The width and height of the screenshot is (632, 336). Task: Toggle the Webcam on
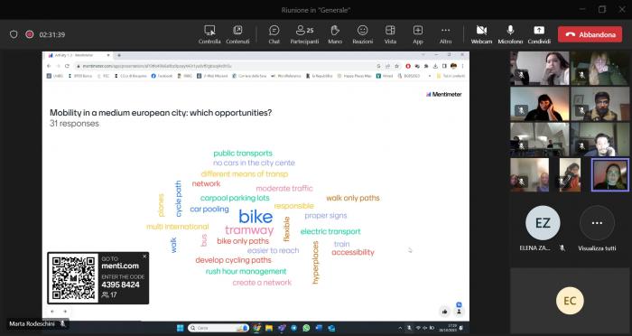481,34
